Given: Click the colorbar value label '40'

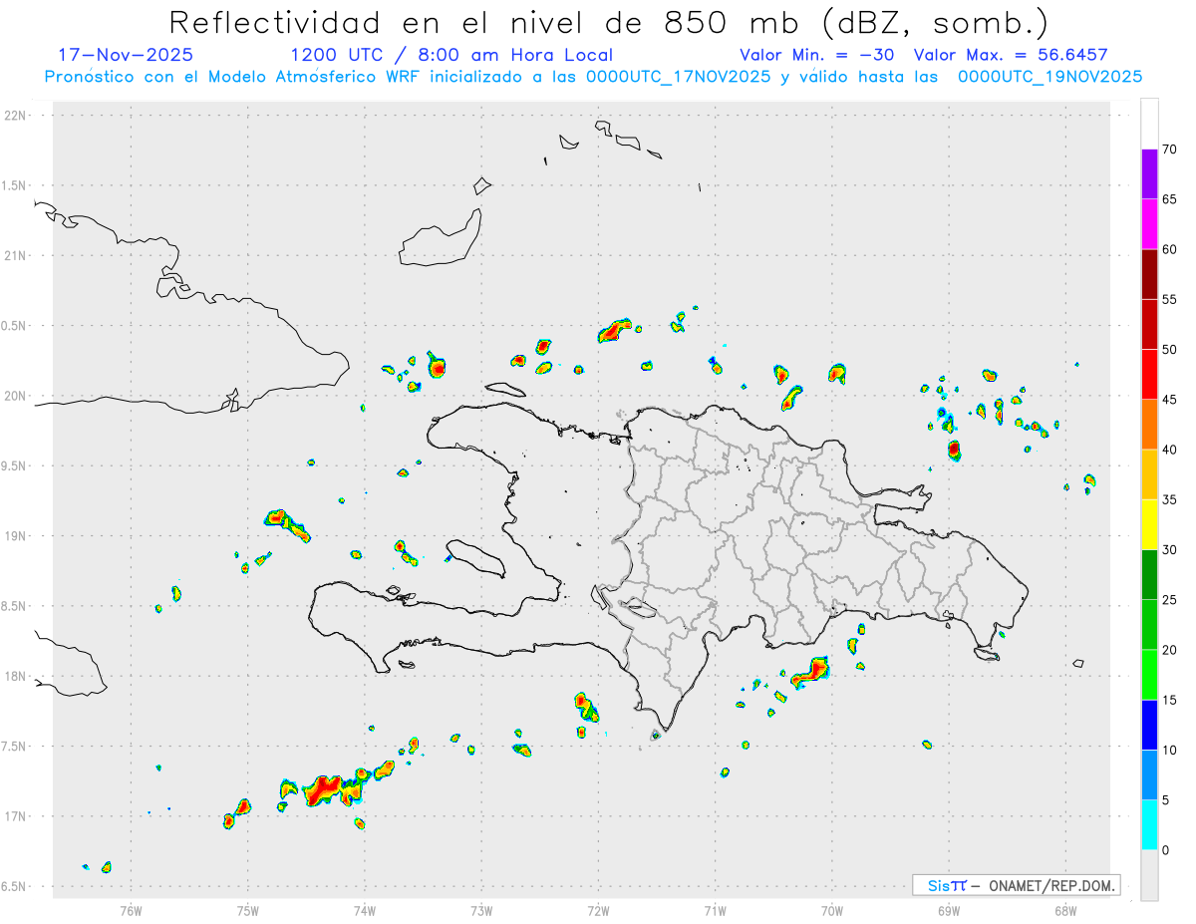Looking at the screenshot, I should click(x=1169, y=450).
